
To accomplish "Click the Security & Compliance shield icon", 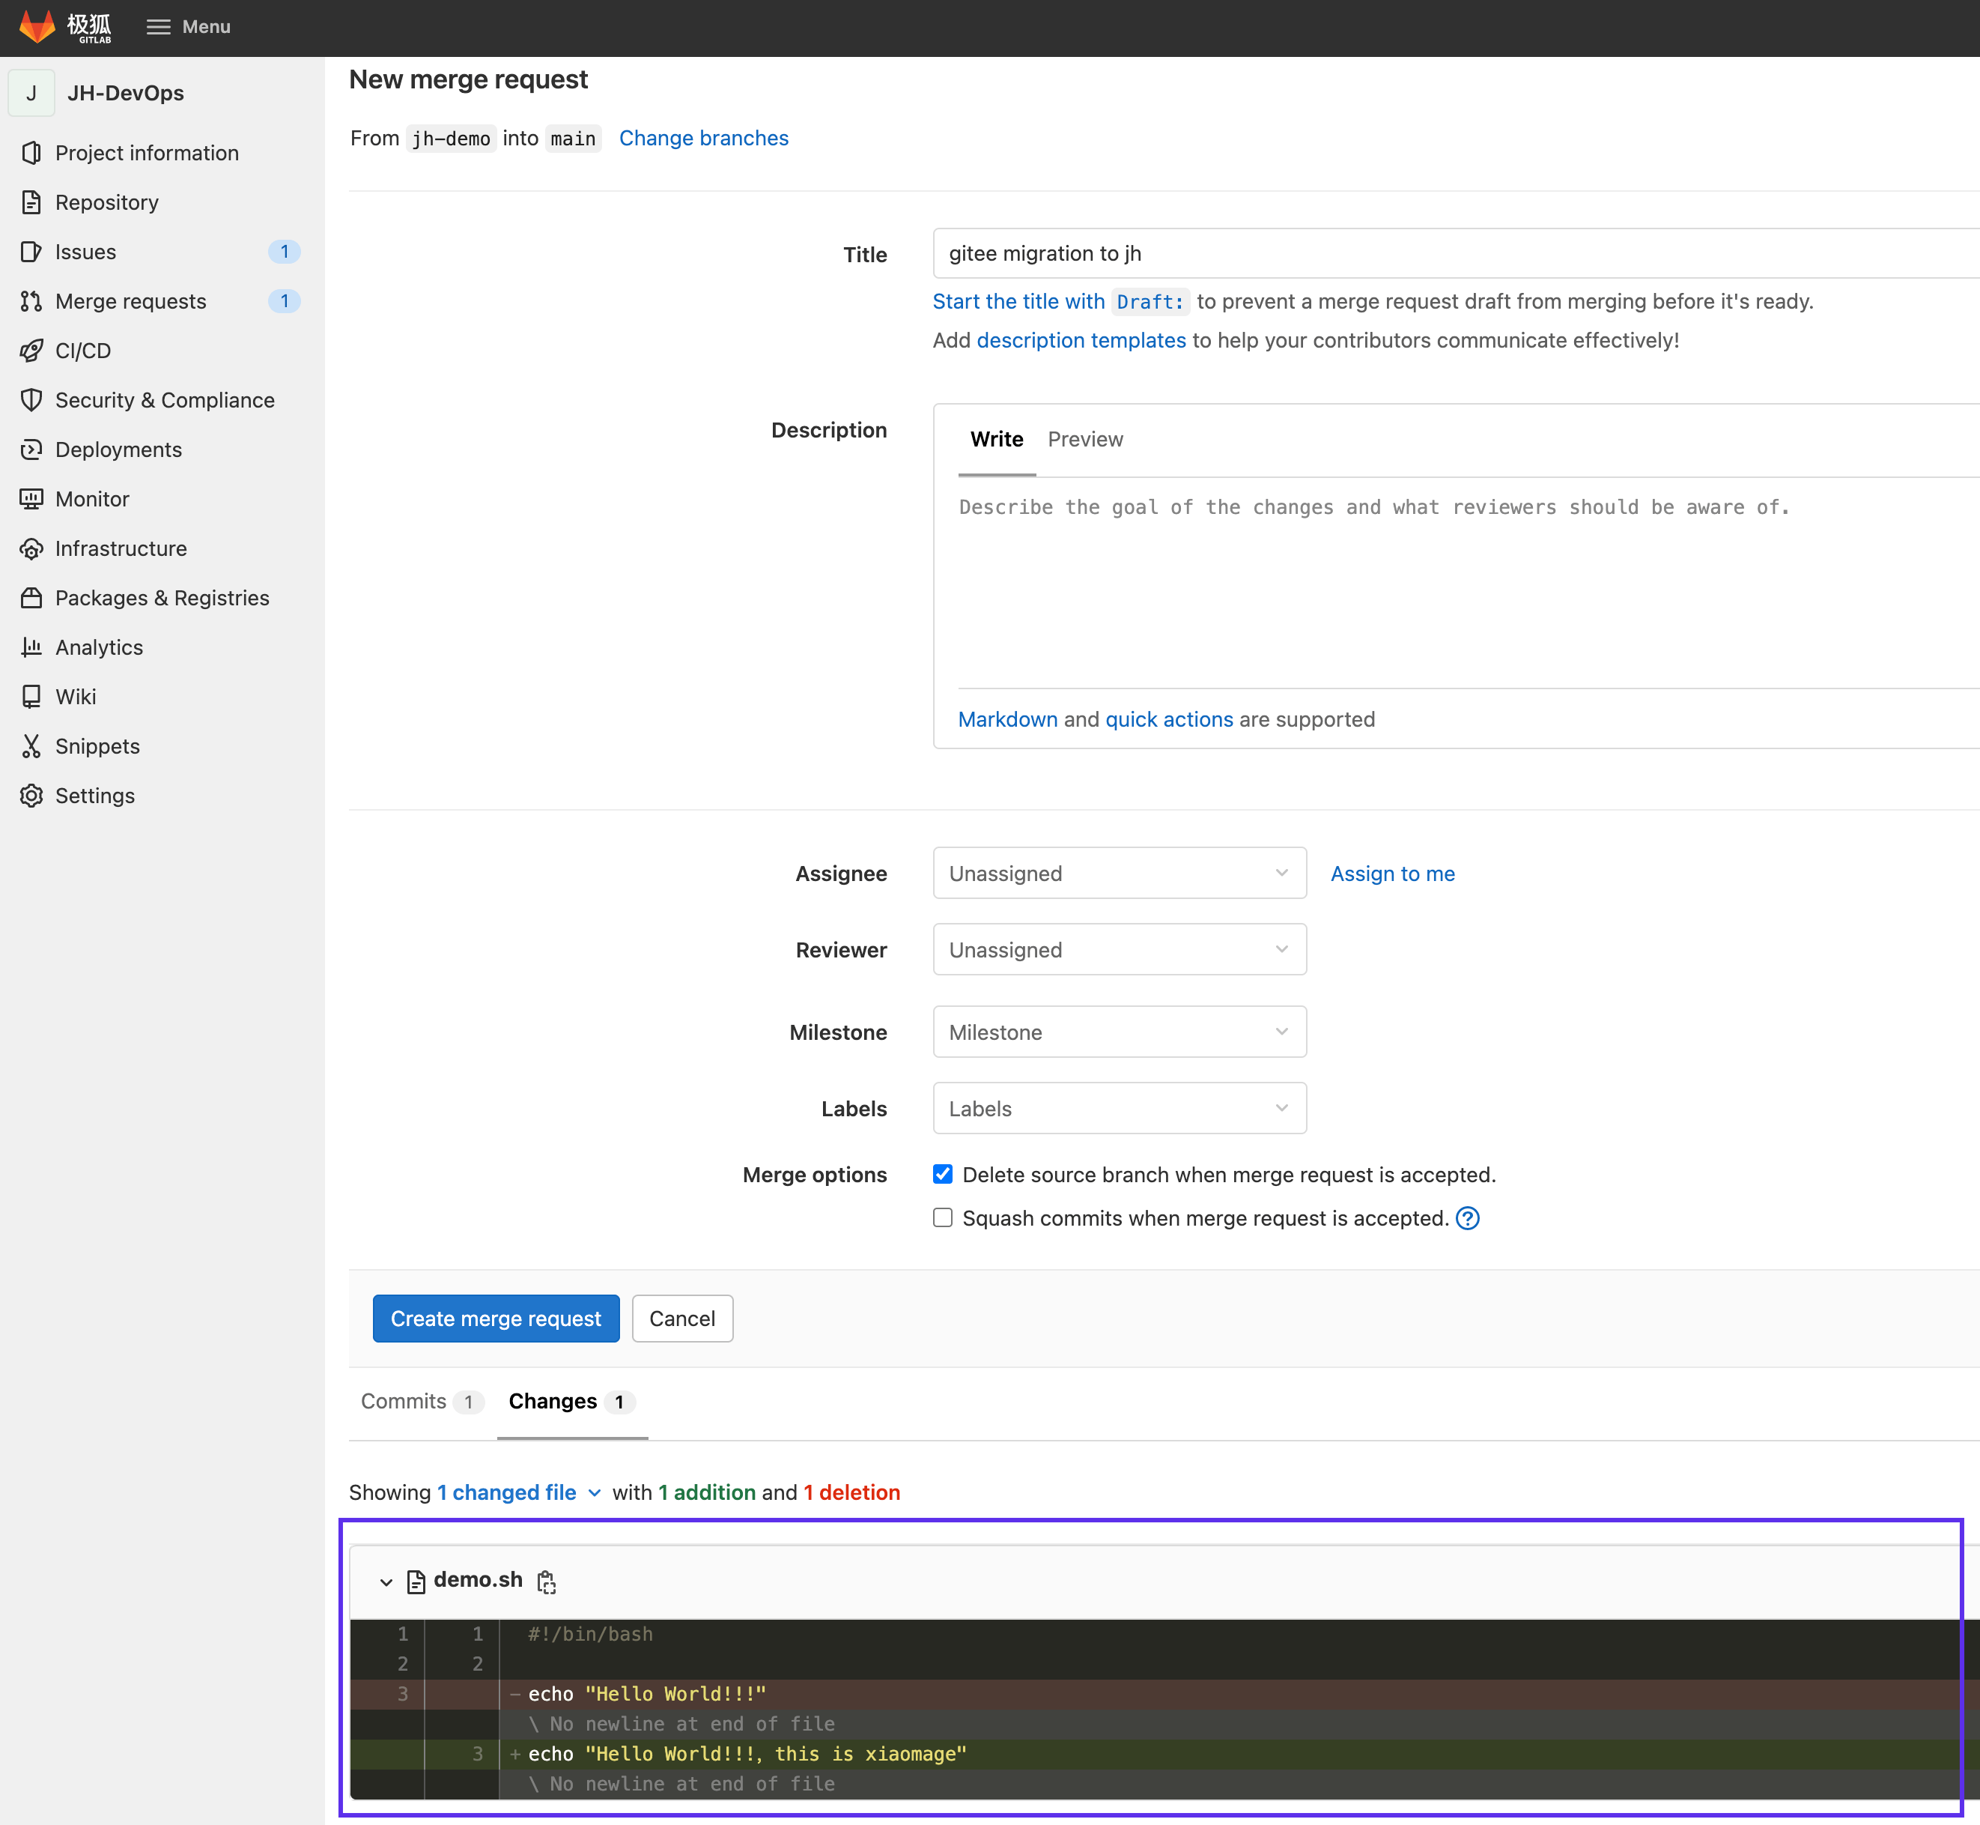I will point(31,400).
